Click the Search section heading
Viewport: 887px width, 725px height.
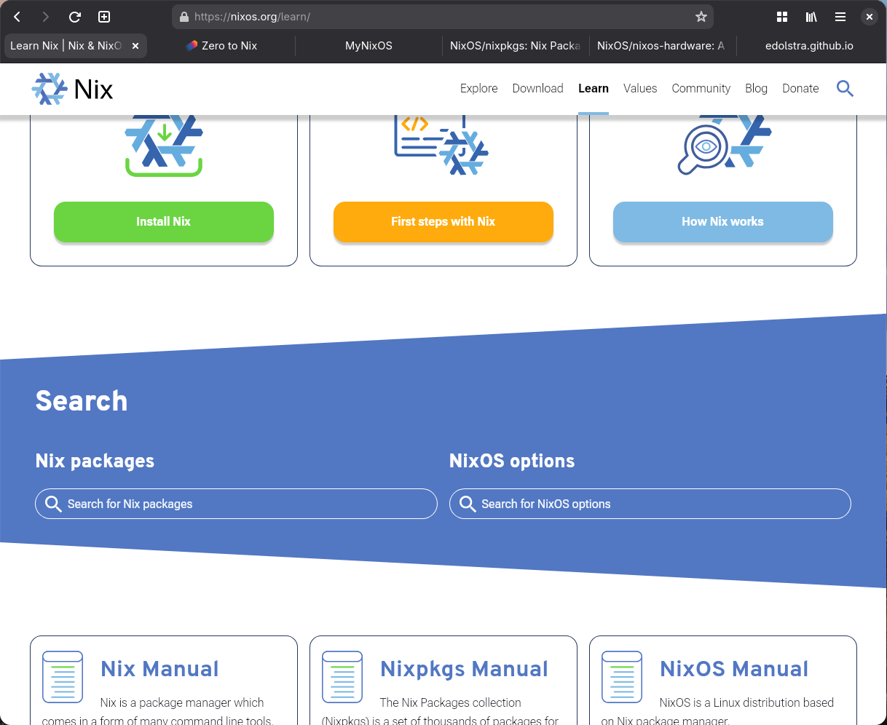pos(82,401)
